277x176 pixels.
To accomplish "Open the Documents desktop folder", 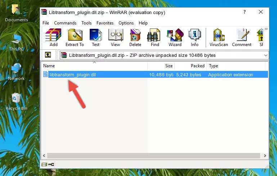I will [17, 13].
